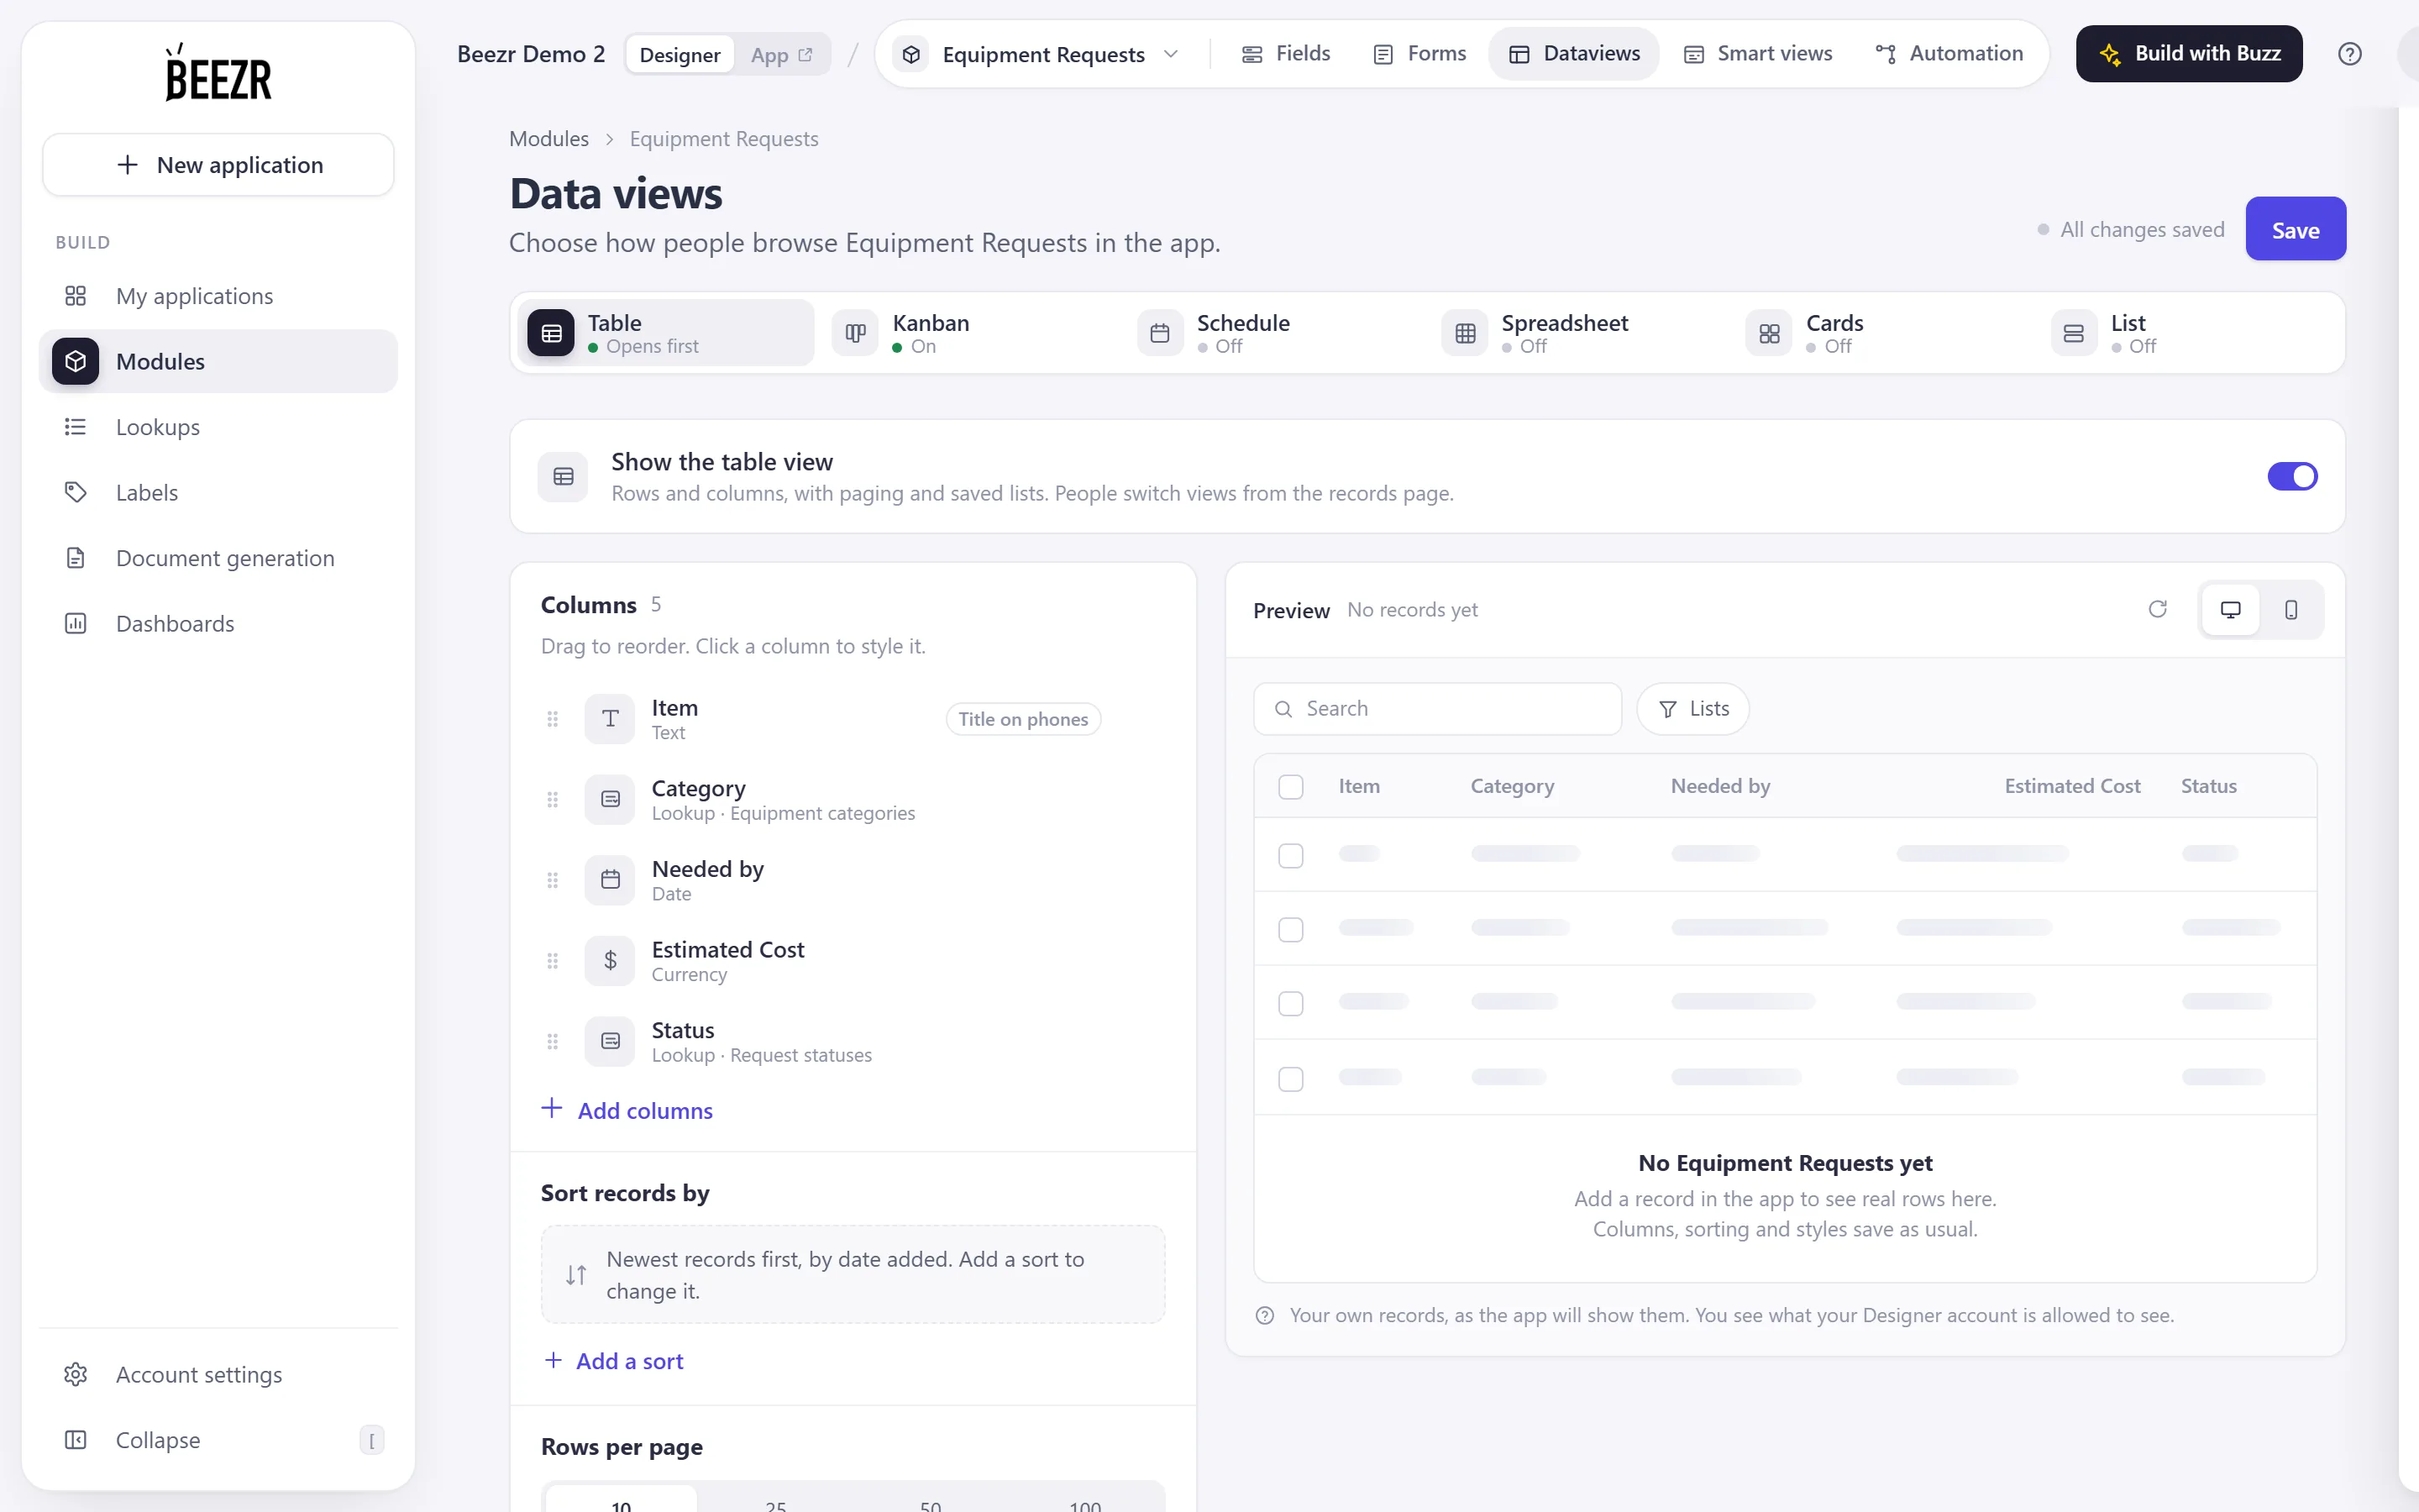
Task: Click the Item column text-type icon
Action: tap(610, 719)
